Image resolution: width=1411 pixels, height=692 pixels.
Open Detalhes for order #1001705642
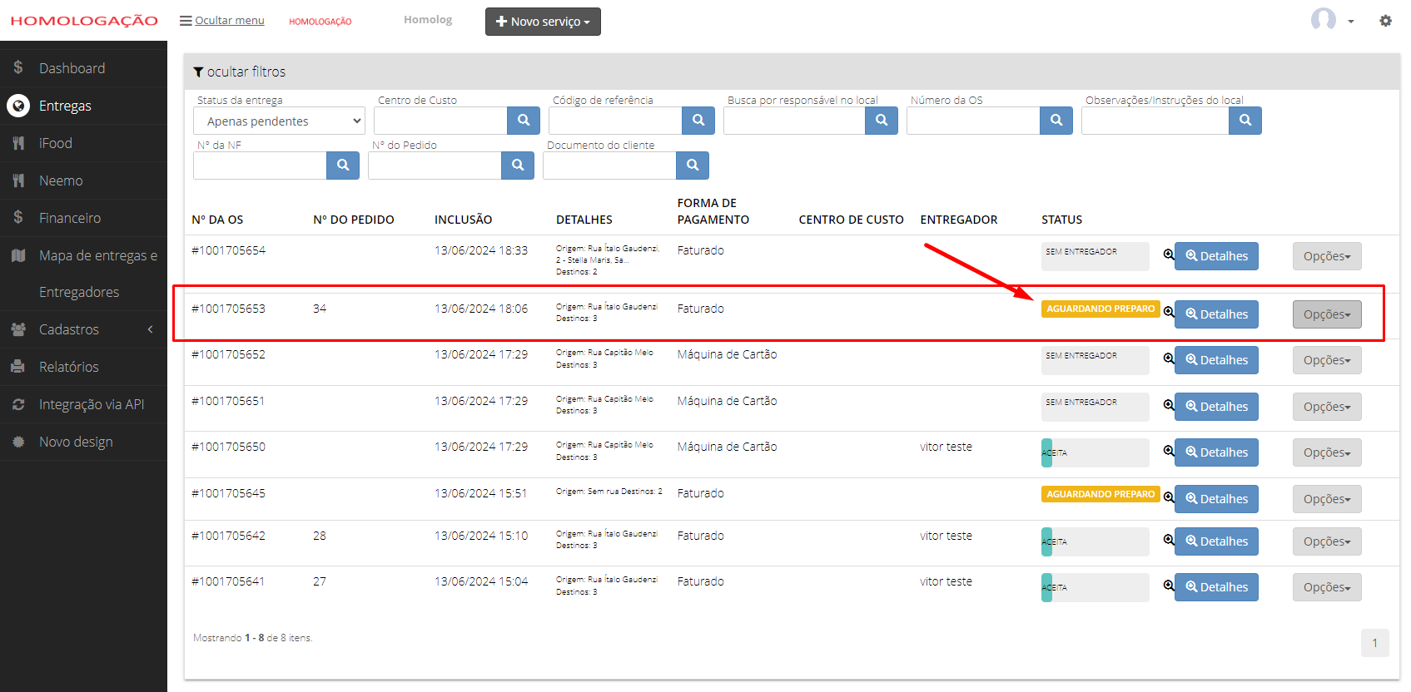point(1216,541)
